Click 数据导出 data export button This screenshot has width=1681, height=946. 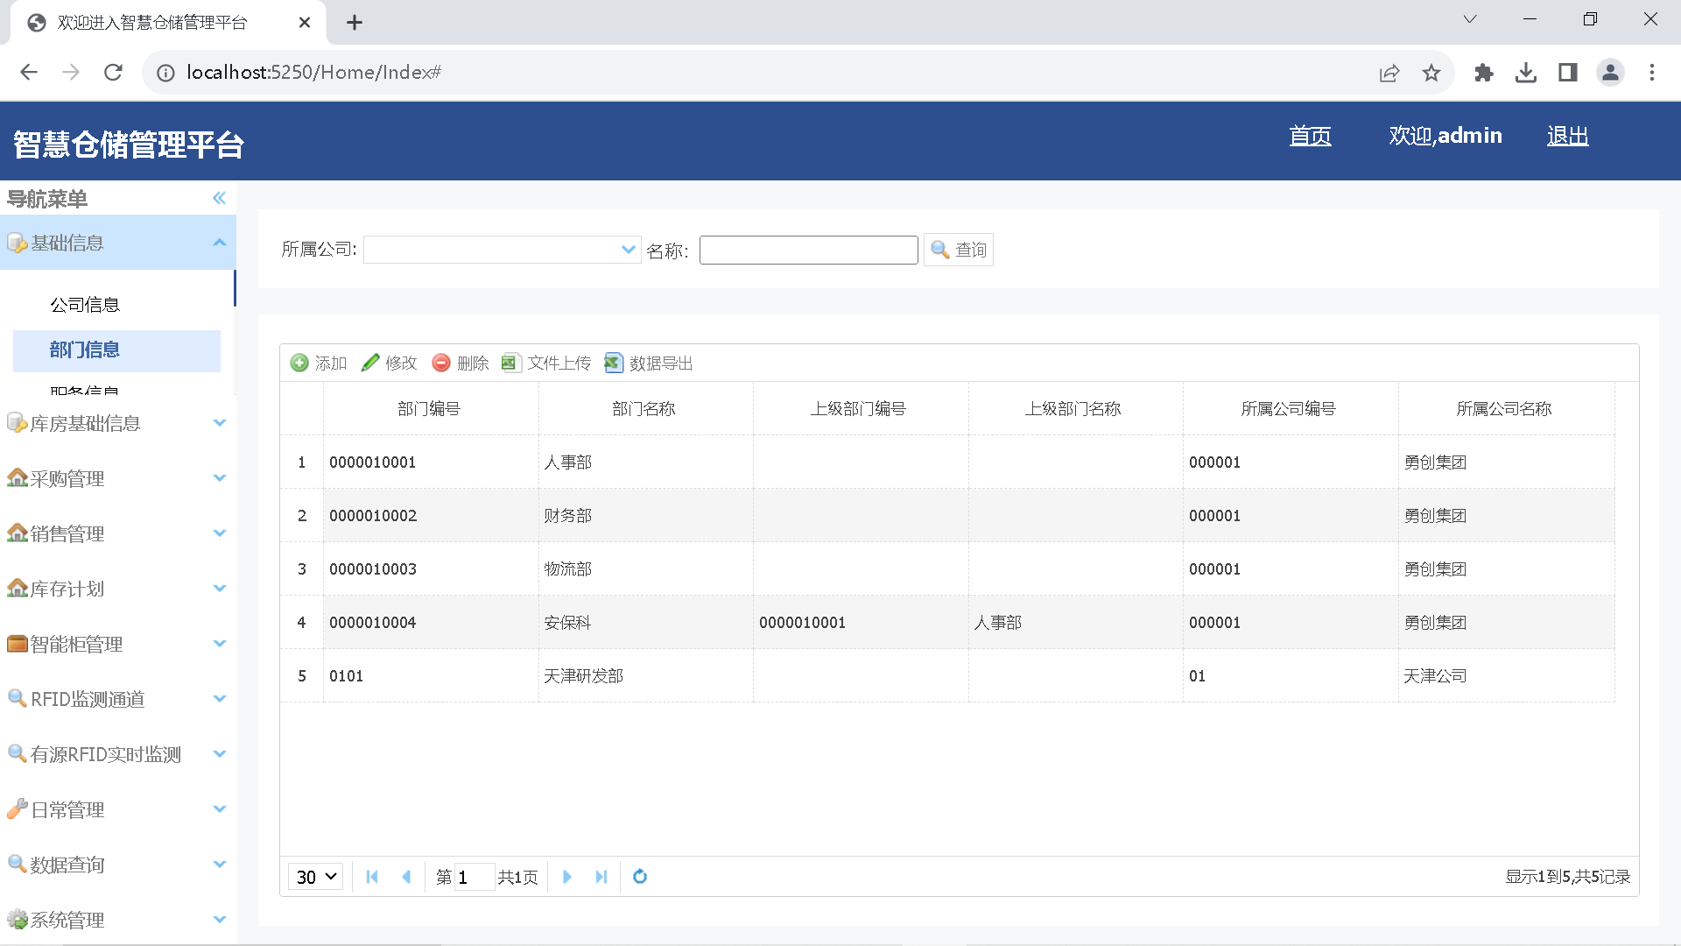649,363
